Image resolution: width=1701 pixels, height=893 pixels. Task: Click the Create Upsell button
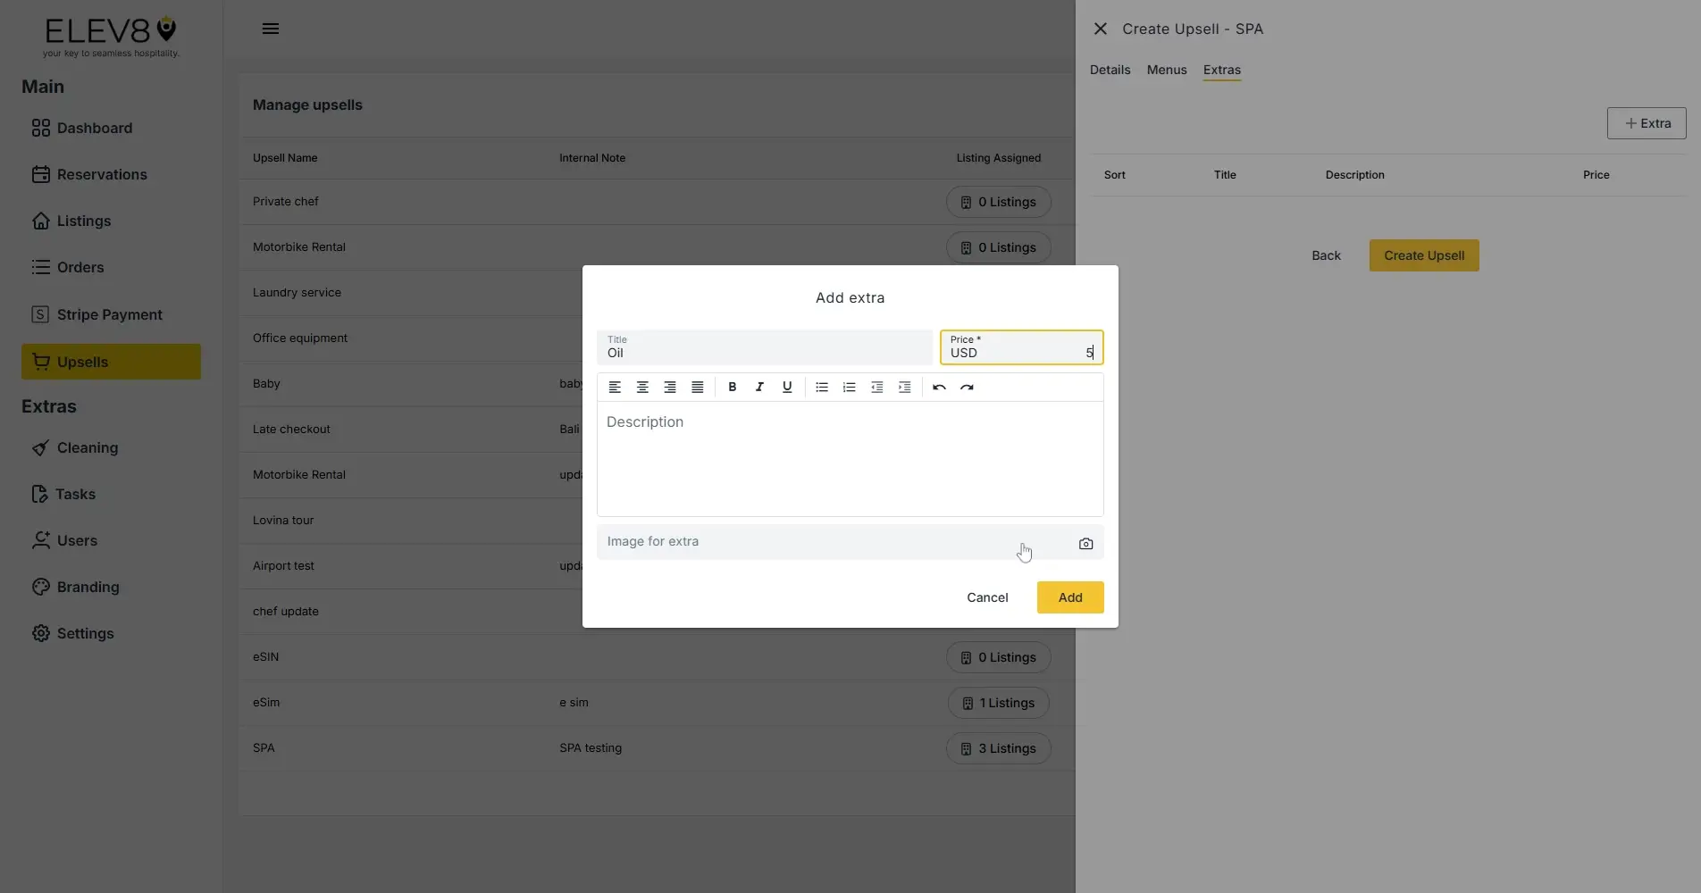(1423, 255)
